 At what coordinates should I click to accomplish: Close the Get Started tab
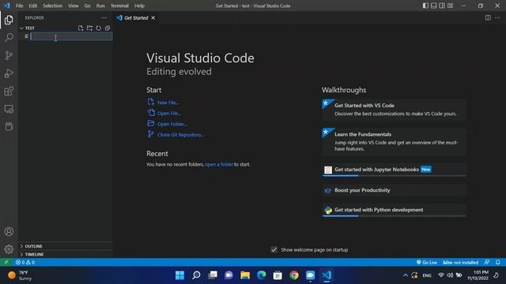[x=153, y=17]
